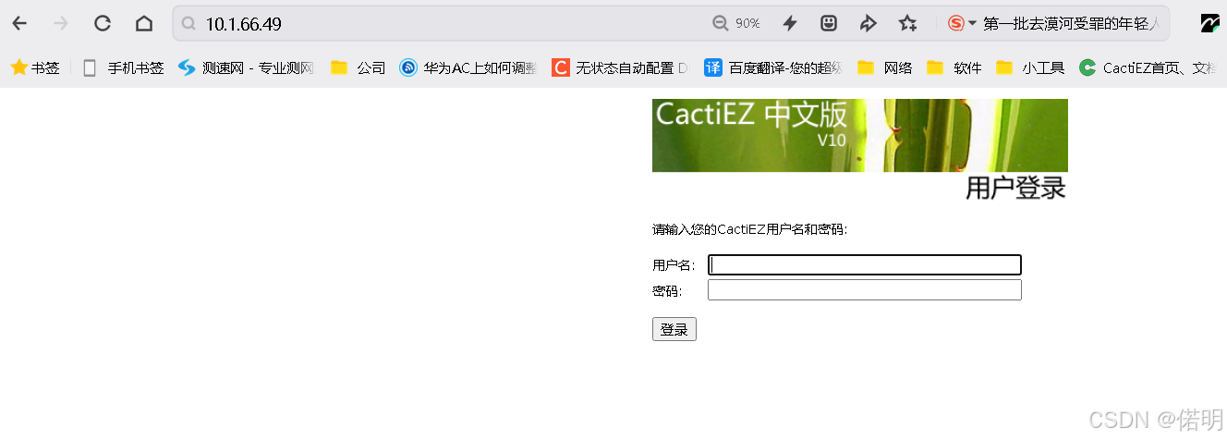Click the 密码 password input field

tap(865, 290)
